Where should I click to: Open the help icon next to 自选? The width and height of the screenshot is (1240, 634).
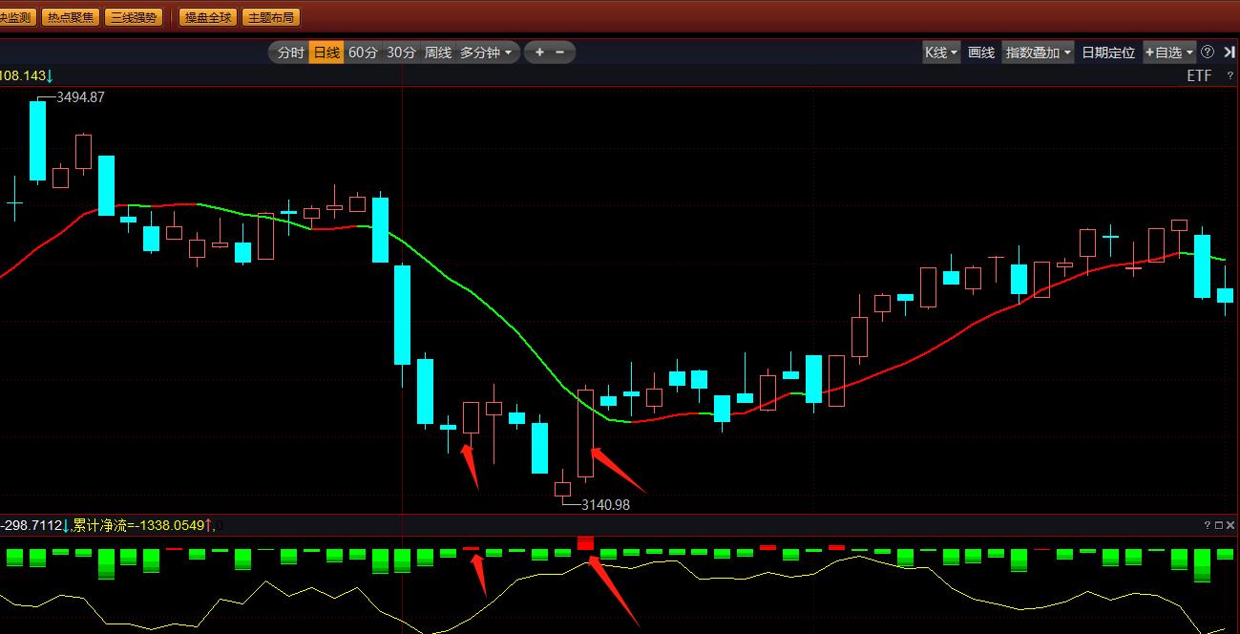(1208, 53)
